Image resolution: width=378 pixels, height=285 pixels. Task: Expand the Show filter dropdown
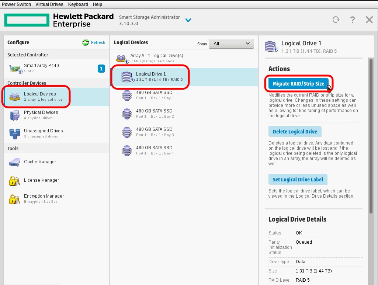(231, 44)
